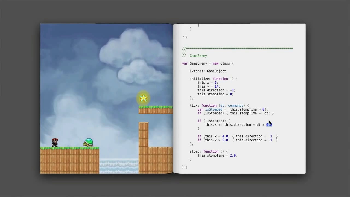Select the green turtle enemy sprite
Image resolution: width=350 pixels, height=197 pixels.
tap(88, 143)
